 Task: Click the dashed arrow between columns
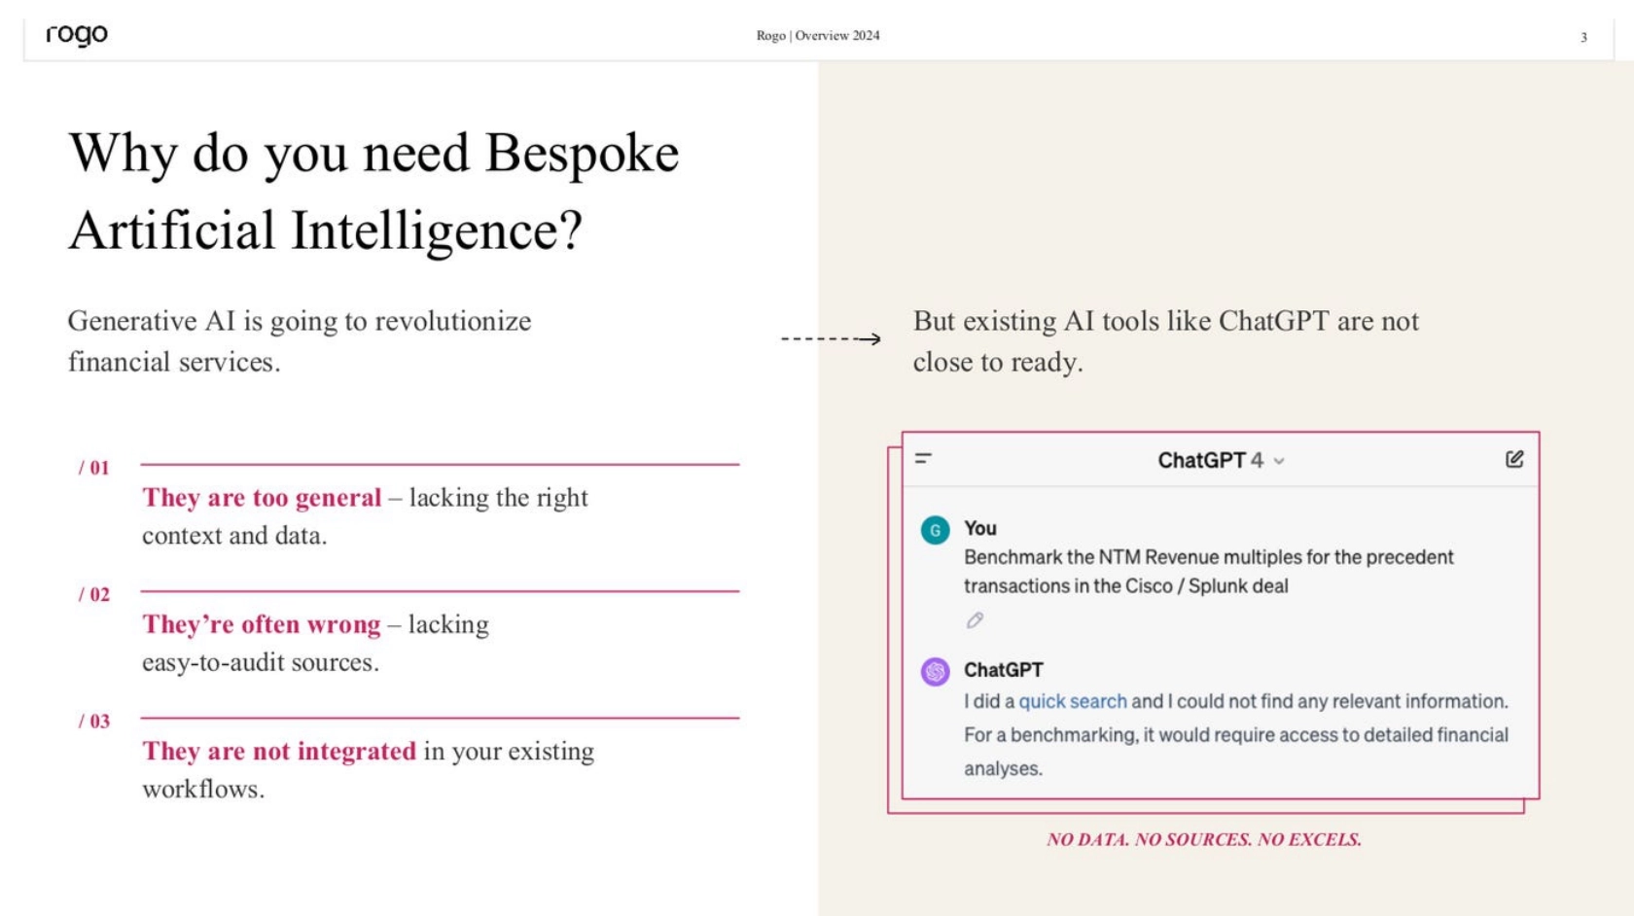831,339
